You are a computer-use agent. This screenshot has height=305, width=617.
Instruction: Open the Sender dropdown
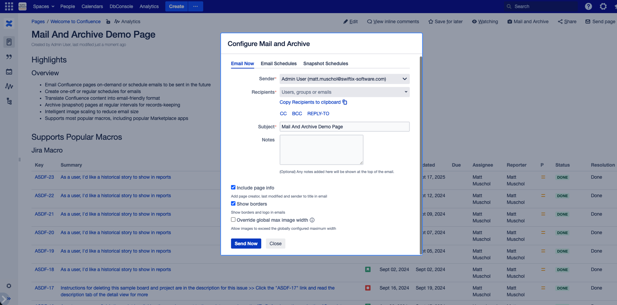[344, 79]
